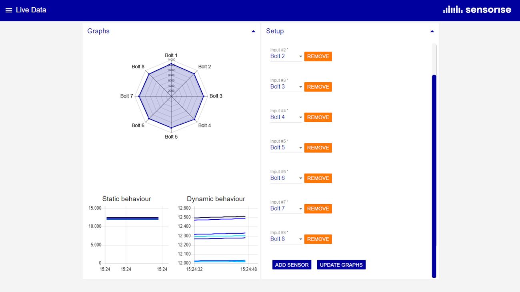Image resolution: width=520 pixels, height=292 pixels.
Task: Open the Input #3 Bolt 3 dropdown
Action: tap(286, 87)
